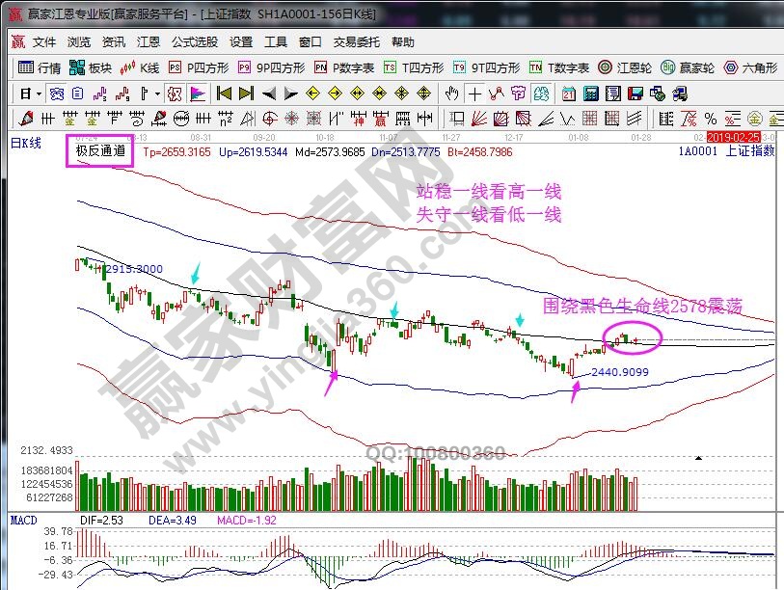
Task: Click the 极反通道 indicator label
Action: pos(100,151)
